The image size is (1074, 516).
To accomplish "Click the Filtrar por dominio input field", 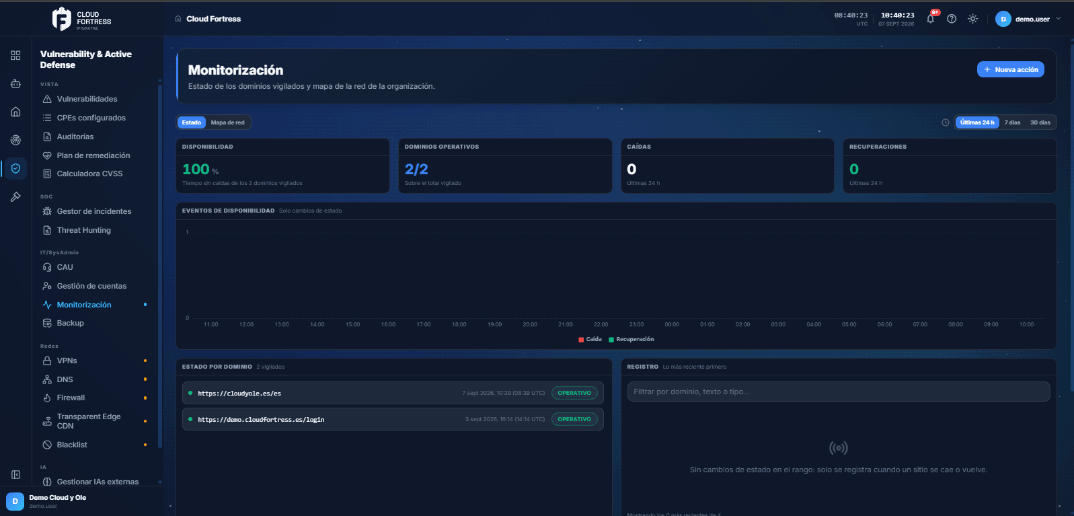I will click(839, 392).
